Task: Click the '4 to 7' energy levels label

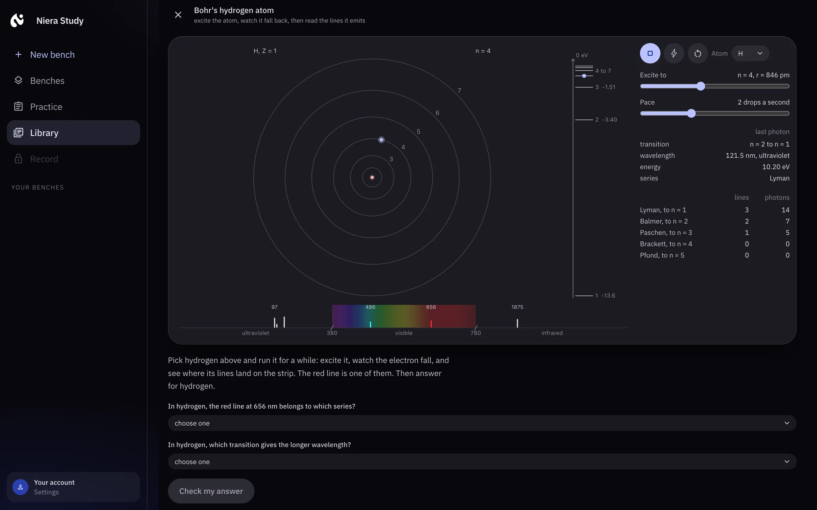Action: point(603,71)
